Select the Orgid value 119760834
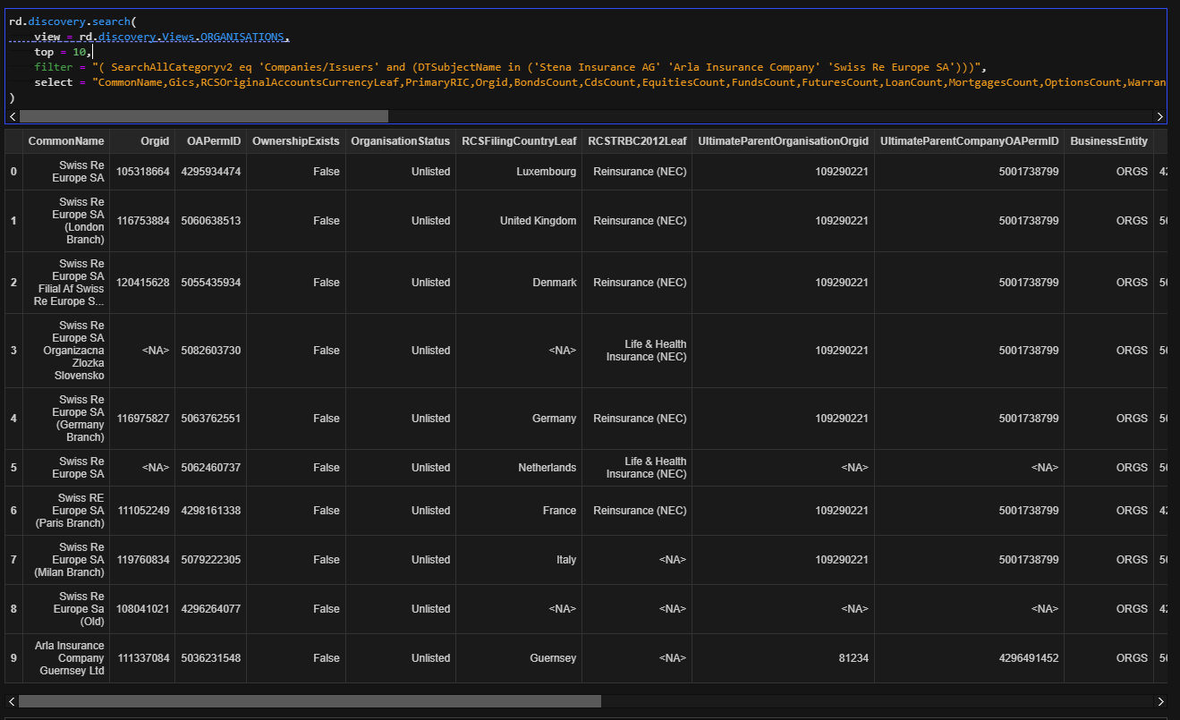 pyautogui.click(x=143, y=560)
